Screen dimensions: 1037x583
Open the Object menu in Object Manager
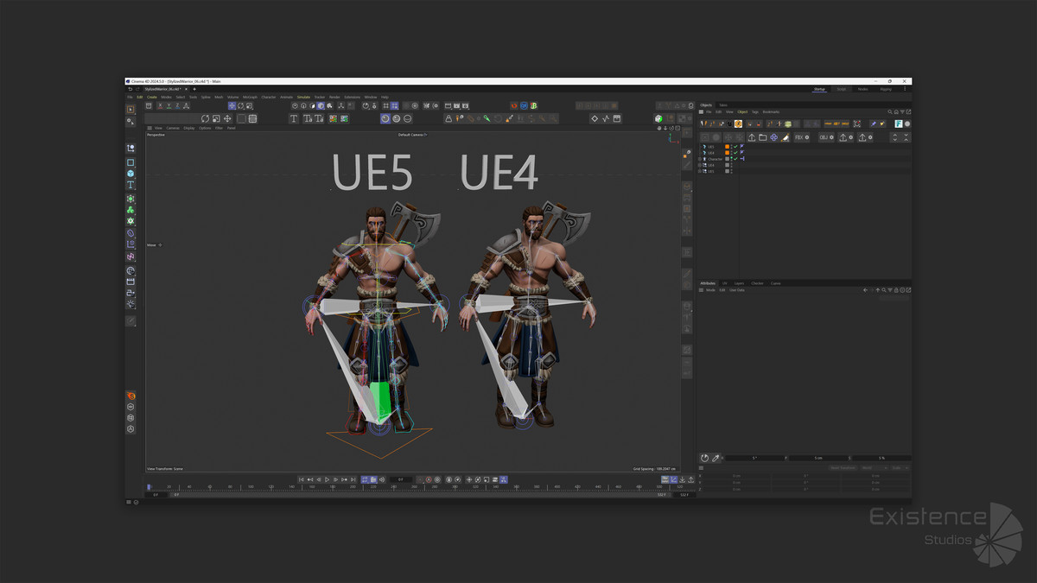[742, 111]
